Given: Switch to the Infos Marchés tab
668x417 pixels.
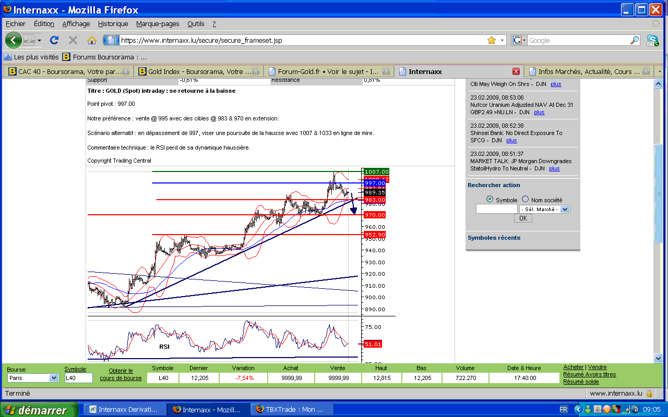Looking at the screenshot, I should coord(589,71).
